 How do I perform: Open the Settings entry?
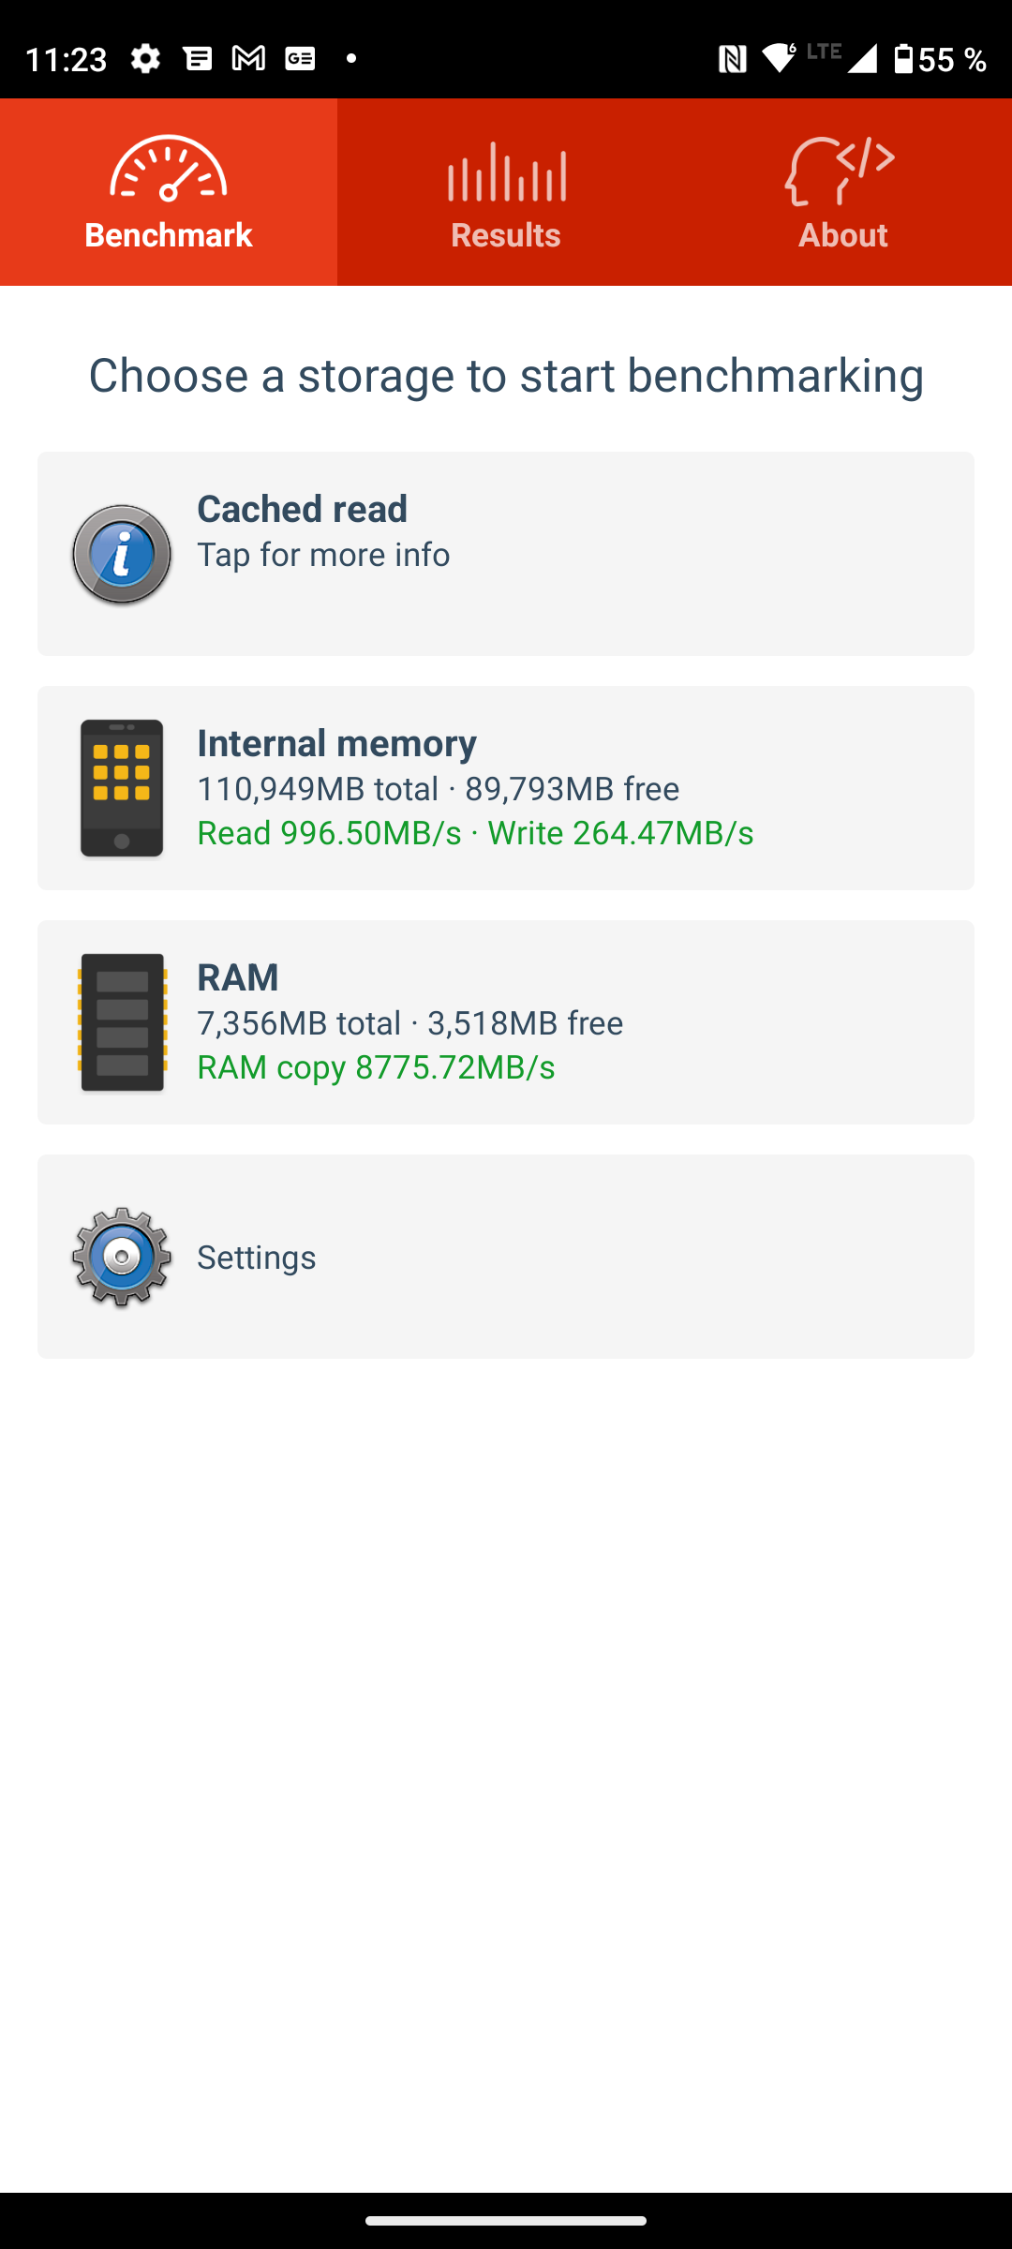[506, 1257]
